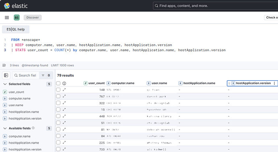Check the row with count 767
The height and width of the screenshot is (152, 278).
[x=58, y=96]
